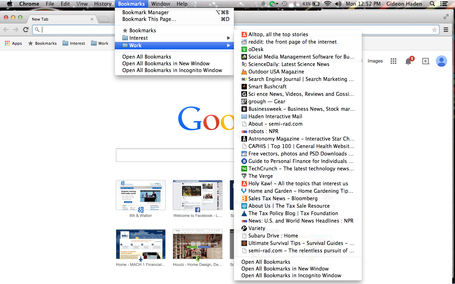Click the Apple menu icon
Image resolution: width=455 pixels, height=284 pixels.
click(10, 4)
